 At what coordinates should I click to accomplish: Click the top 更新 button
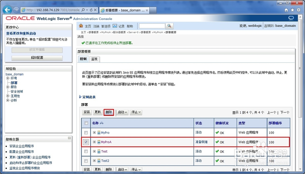click(x=98, y=112)
